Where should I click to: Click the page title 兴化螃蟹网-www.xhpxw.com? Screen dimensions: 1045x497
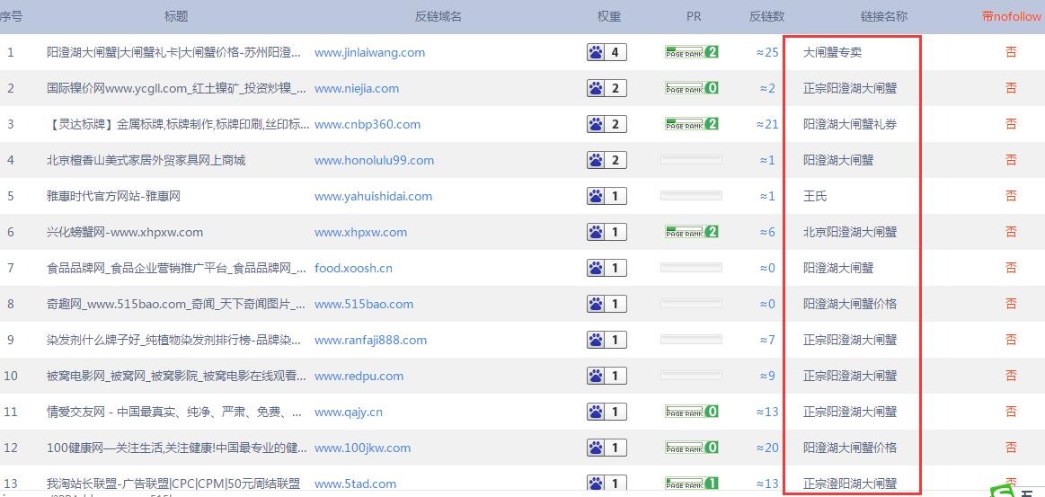click(125, 232)
